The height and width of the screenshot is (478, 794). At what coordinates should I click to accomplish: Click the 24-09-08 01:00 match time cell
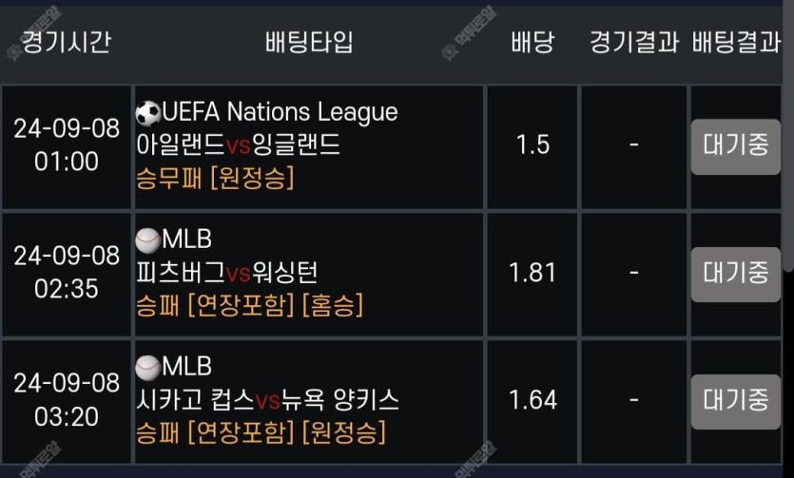[x=67, y=145]
